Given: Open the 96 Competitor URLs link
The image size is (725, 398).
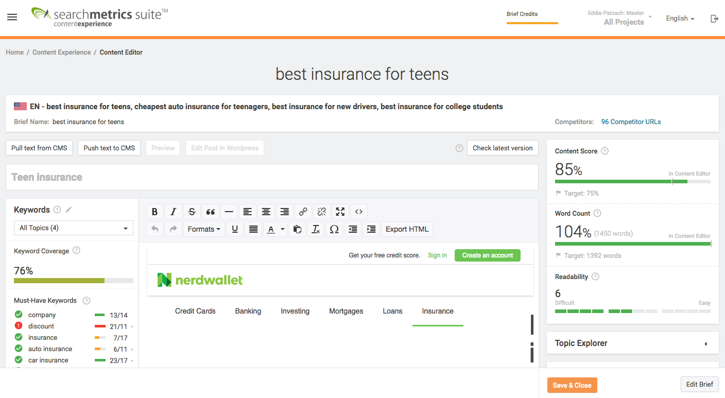Looking at the screenshot, I should (x=631, y=122).
